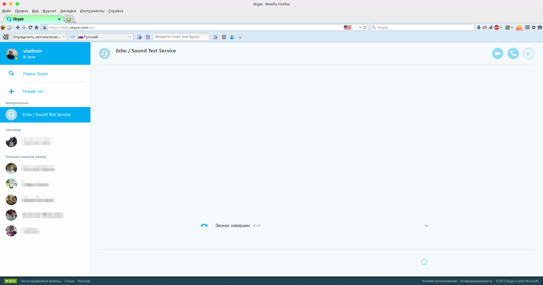Open the Правка menu
The height and width of the screenshot is (285, 543).
point(21,11)
